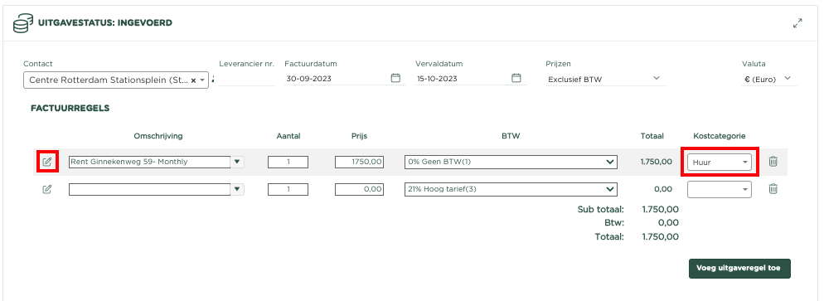Viewport: 824px width, 301px height.
Task: Click the Leverancier nr. input field
Action: click(x=246, y=80)
